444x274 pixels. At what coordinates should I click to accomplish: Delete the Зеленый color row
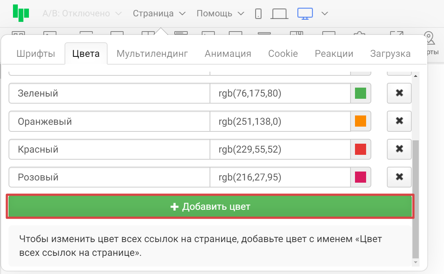[x=399, y=93]
